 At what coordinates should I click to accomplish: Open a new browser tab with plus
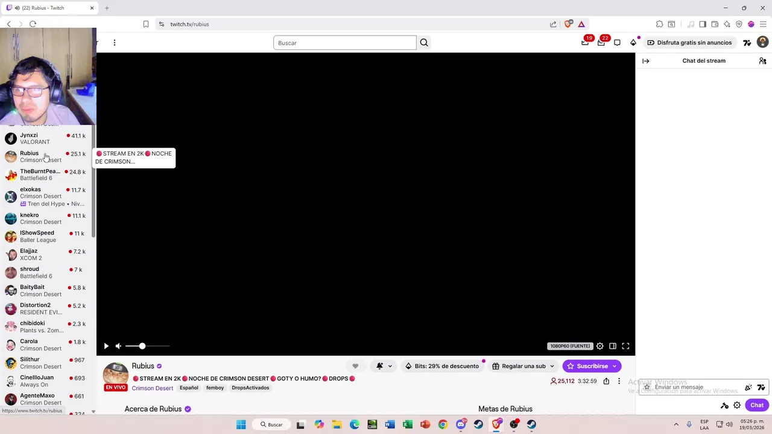click(x=107, y=8)
